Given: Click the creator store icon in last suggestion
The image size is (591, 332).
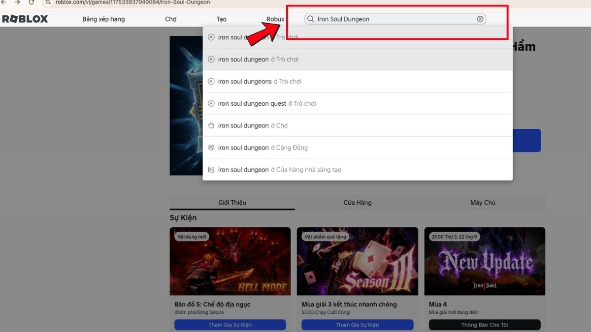Looking at the screenshot, I should [x=211, y=170].
